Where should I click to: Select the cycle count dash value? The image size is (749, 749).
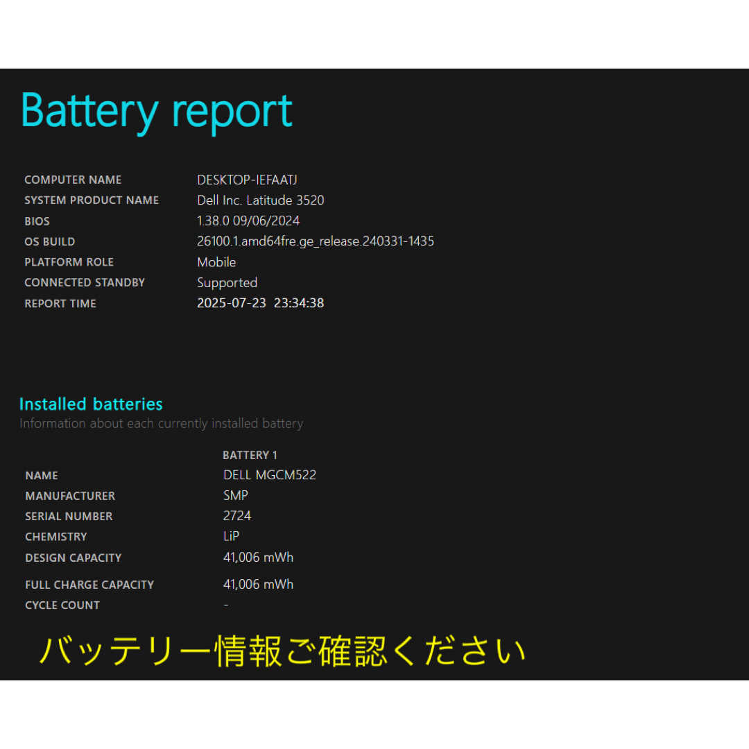tap(226, 605)
